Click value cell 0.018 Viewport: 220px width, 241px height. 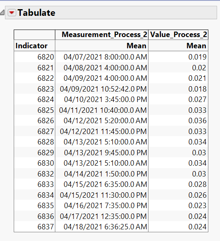(x=197, y=89)
